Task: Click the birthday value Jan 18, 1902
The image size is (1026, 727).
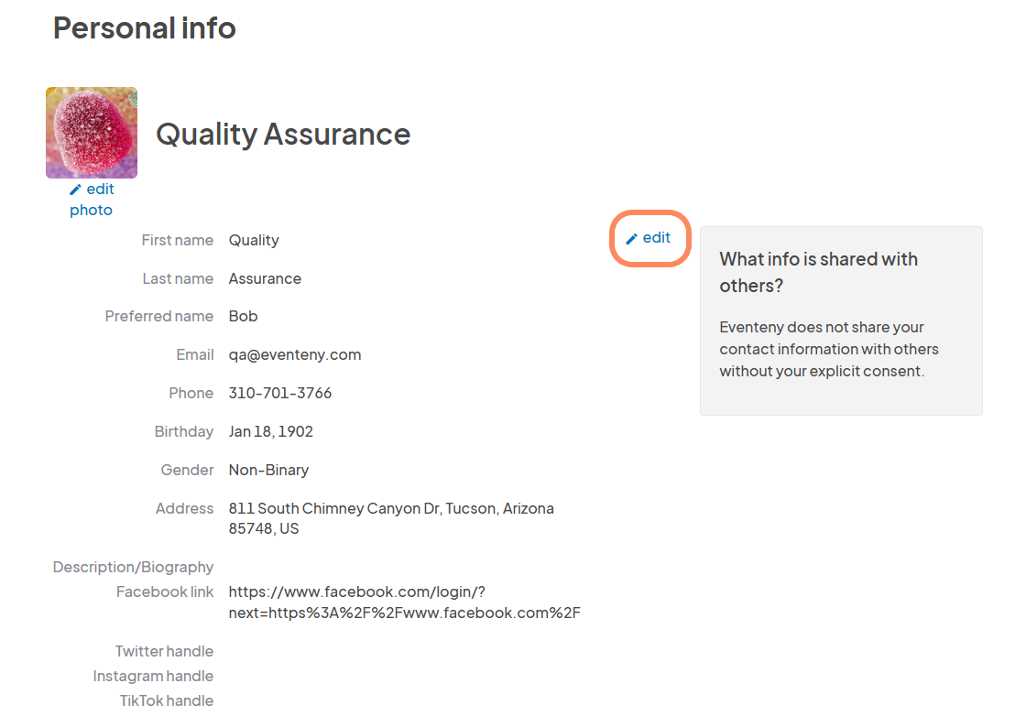Action: 271,431
